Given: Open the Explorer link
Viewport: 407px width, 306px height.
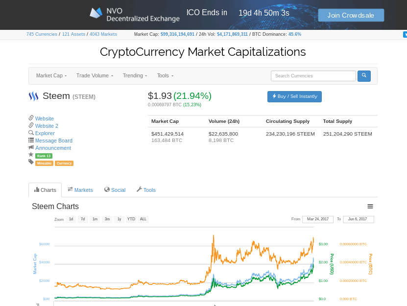Looking at the screenshot, I should click(45, 133).
